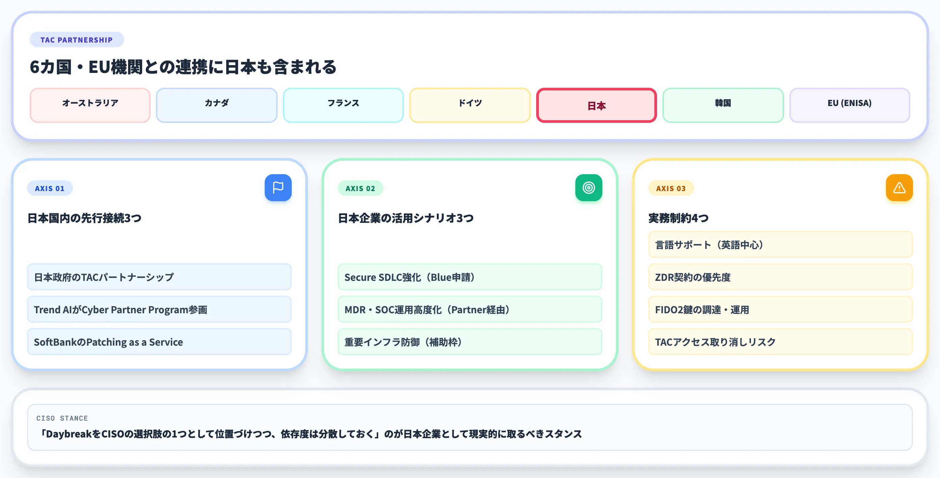Click the row ZDR契約の優先度
The width and height of the screenshot is (940, 478).
click(x=781, y=277)
